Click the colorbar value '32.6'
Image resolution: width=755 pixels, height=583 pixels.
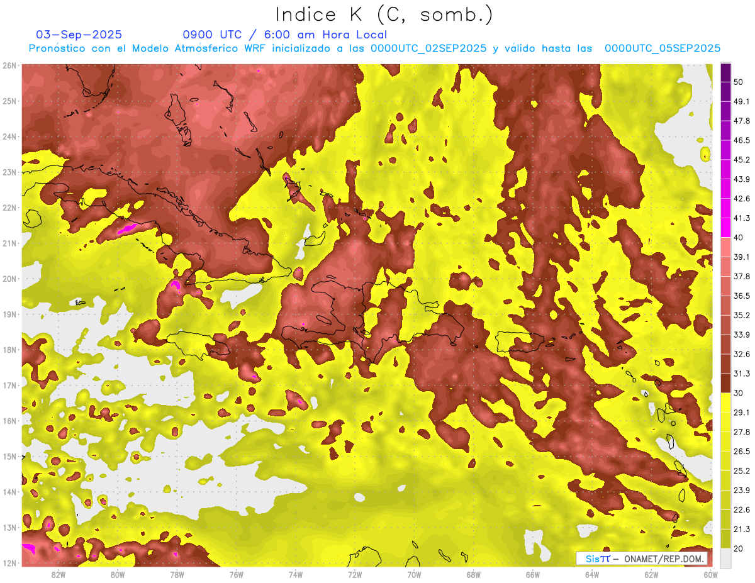tap(741, 354)
